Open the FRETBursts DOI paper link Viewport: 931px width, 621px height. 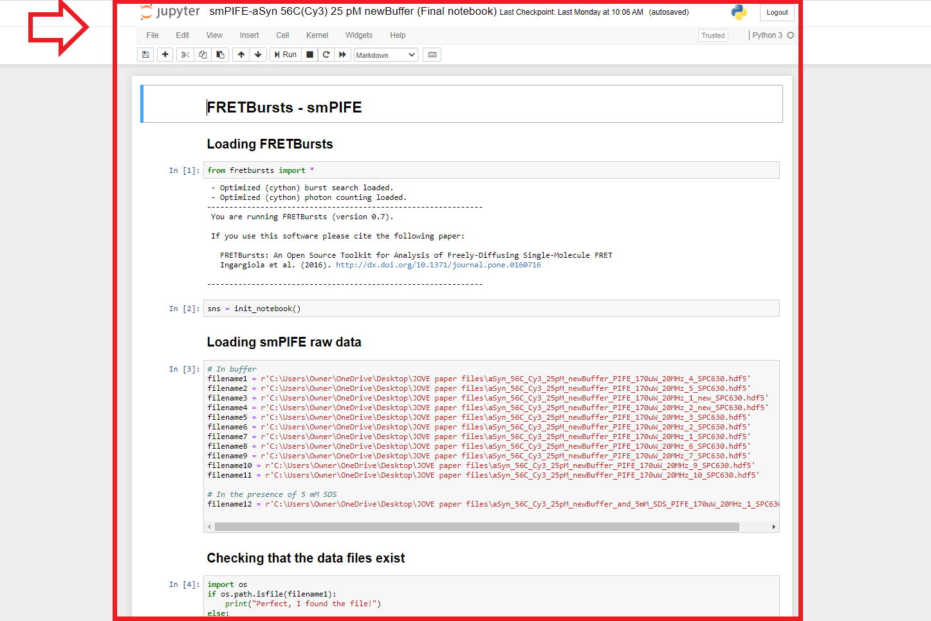[x=438, y=265]
